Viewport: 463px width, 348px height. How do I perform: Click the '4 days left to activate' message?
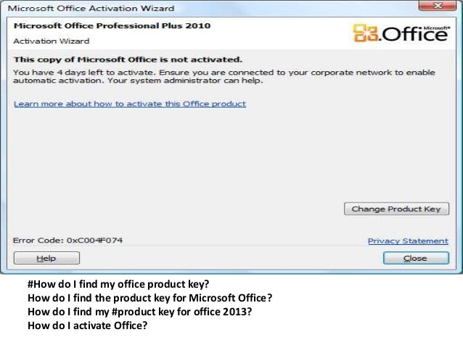pos(224,76)
